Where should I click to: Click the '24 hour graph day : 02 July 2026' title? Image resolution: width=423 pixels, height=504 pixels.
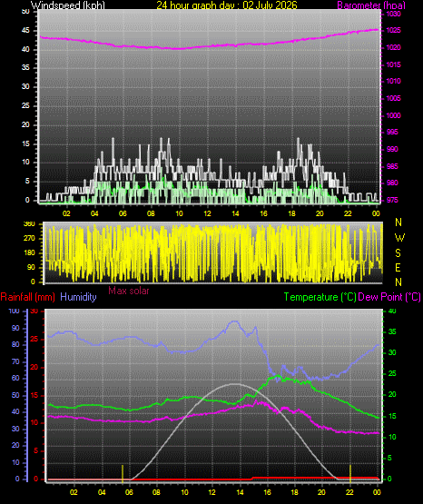click(x=227, y=5)
